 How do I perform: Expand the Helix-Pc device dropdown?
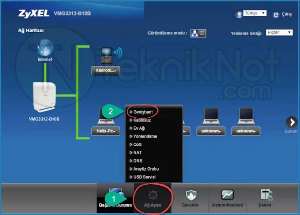click(x=106, y=131)
